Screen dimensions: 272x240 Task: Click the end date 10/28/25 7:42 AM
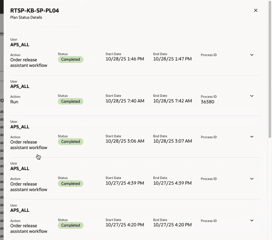point(172,101)
